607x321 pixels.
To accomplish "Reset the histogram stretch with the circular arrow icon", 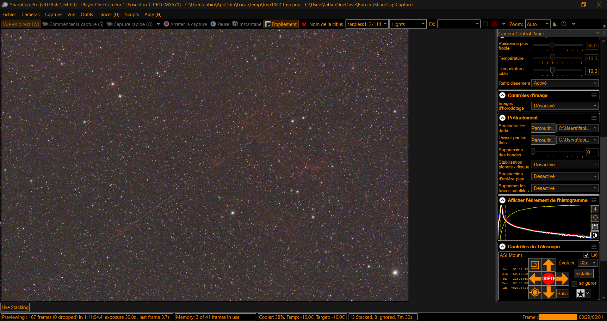I will pos(595,218).
